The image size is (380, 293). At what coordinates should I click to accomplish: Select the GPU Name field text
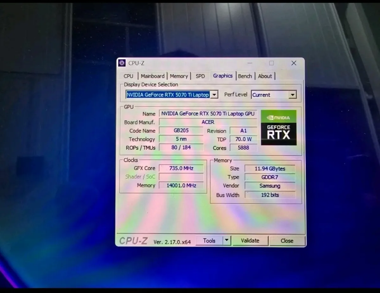point(208,113)
